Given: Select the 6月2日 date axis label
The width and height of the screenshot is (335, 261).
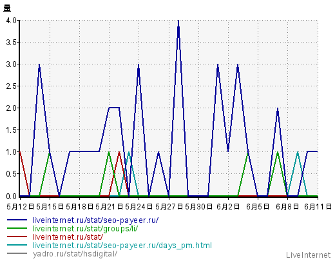Looking at the screenshot, I should tap(228, 207).
